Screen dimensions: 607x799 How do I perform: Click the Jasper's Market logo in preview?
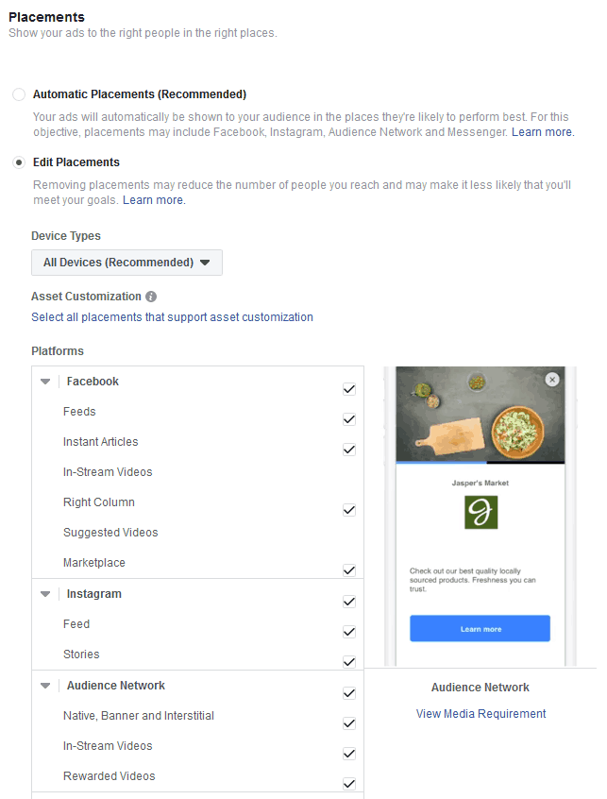[481, 512]
